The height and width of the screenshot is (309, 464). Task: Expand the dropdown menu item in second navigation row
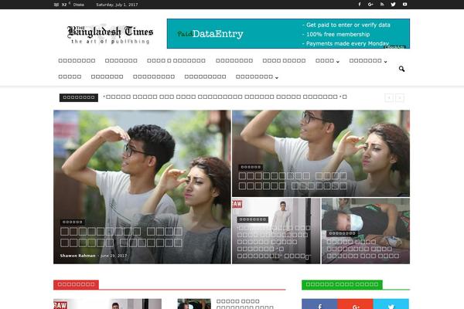257,77
